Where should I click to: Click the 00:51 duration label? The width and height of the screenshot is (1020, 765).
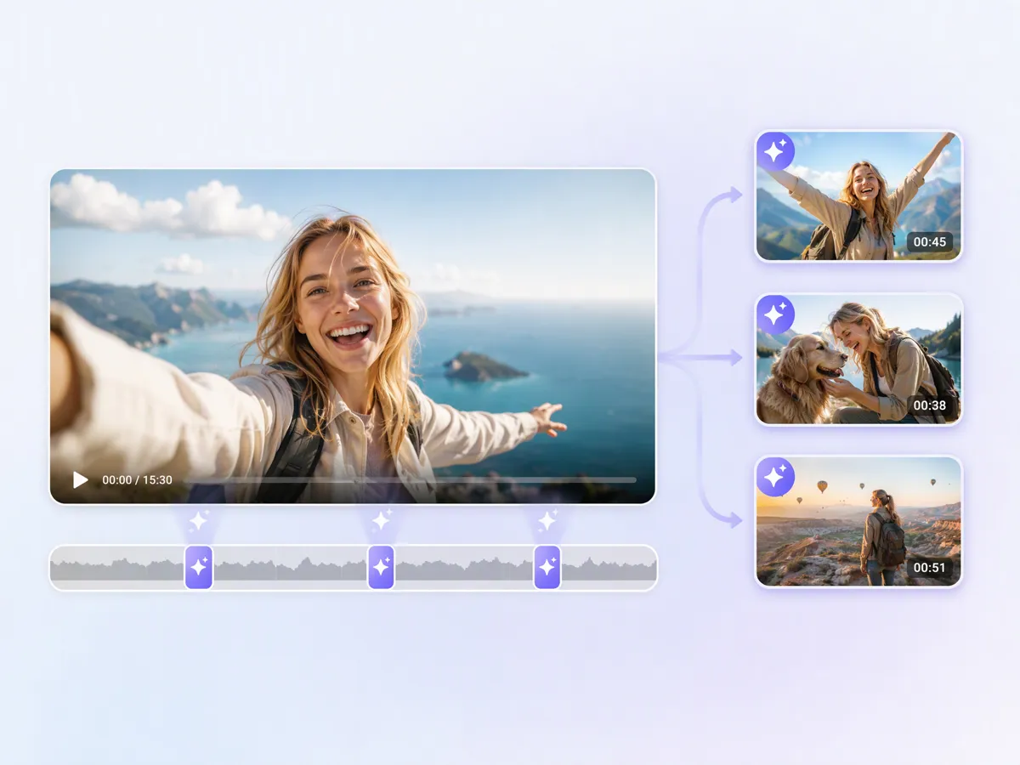[x=930, y=568]
